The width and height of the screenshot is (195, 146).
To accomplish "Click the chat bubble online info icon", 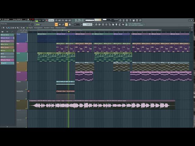I will pos(140,20).
